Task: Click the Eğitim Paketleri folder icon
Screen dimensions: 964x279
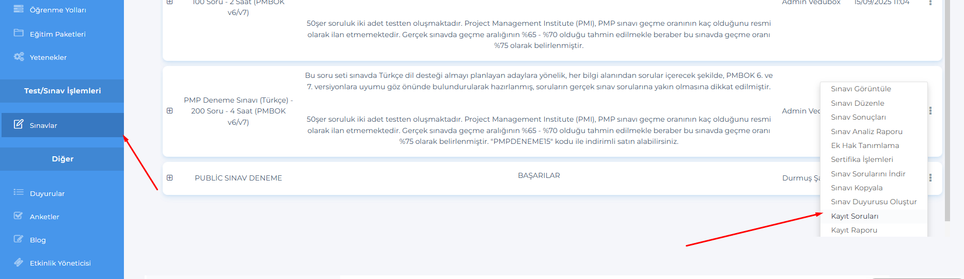Action: point(19,34)
